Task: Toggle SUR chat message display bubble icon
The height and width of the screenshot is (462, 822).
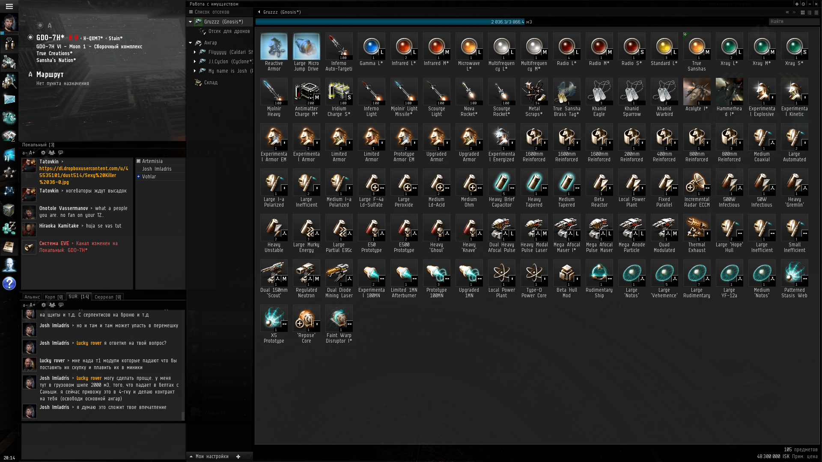Action: pos(61,305)
